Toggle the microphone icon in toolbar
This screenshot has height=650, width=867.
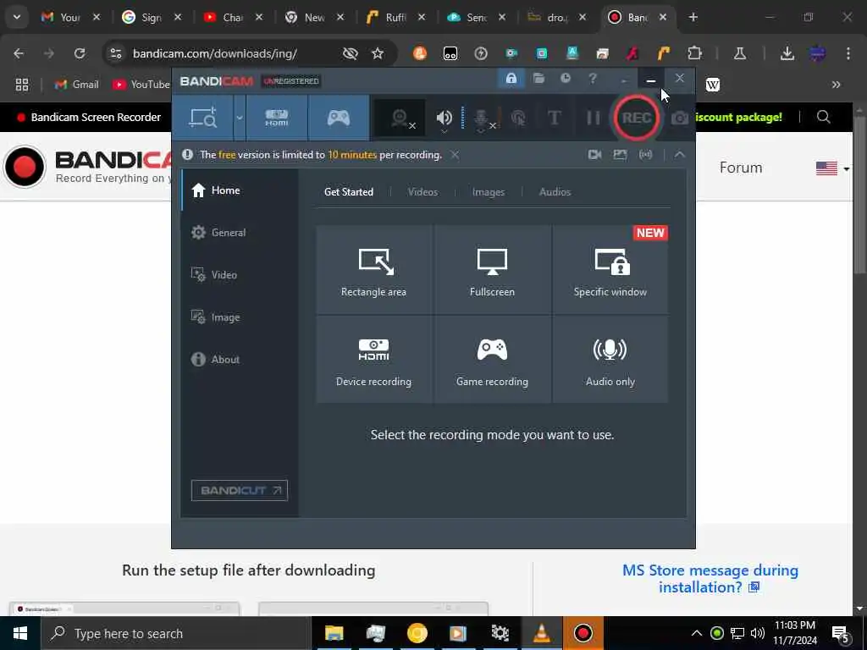click(482, 118)
